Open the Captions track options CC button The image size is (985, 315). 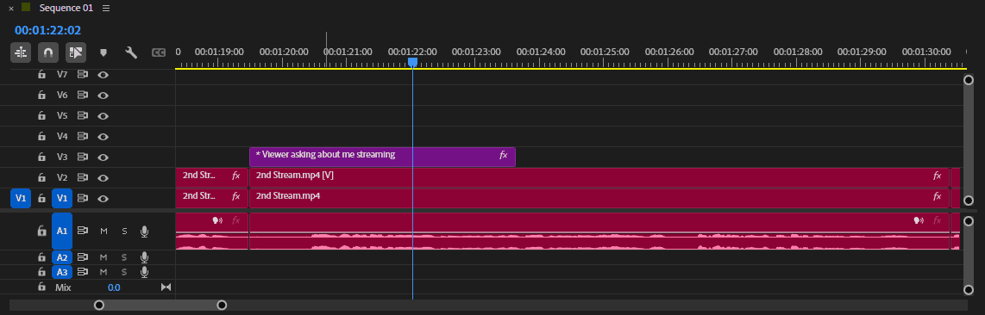pos(159,53)
